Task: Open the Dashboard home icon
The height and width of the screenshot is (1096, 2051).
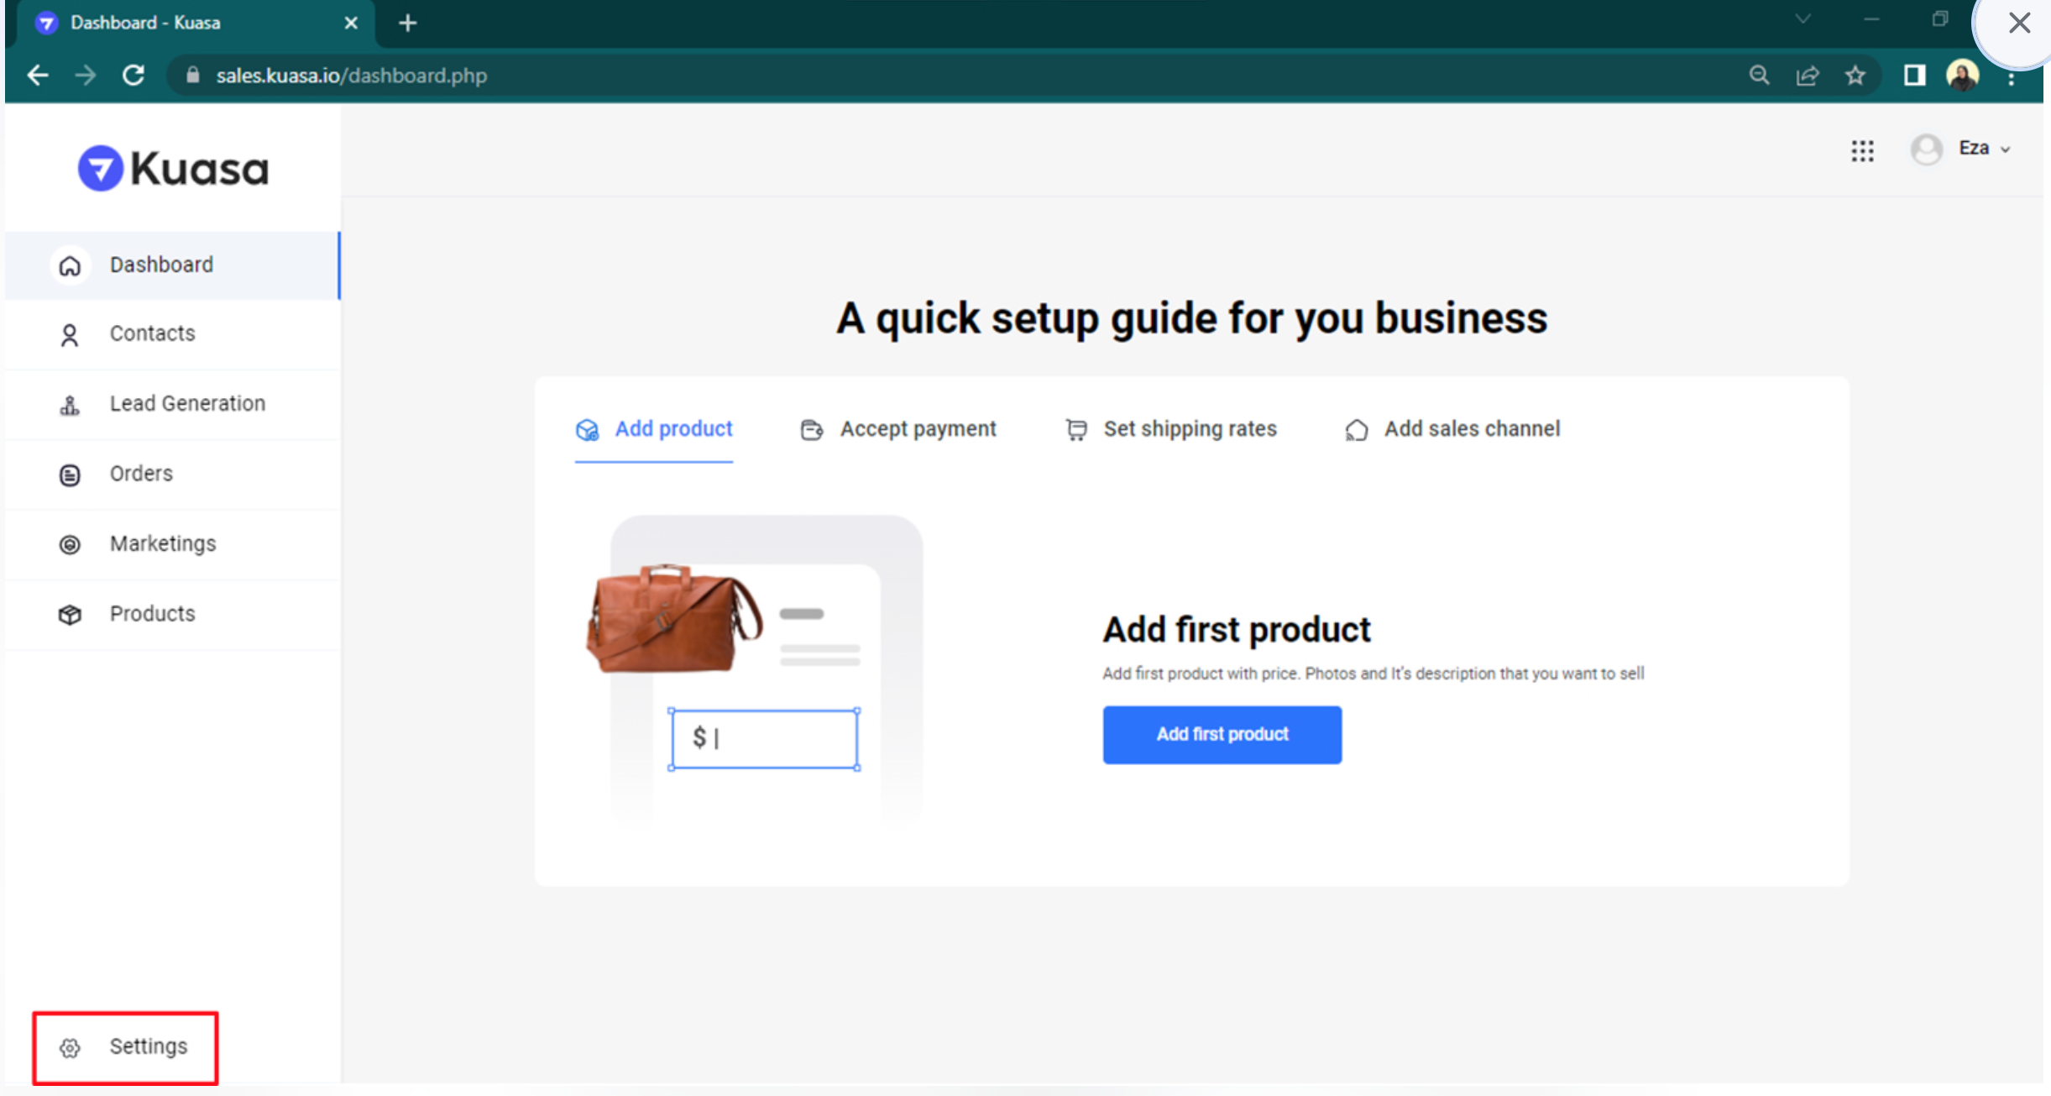Action: coord(70,266)
